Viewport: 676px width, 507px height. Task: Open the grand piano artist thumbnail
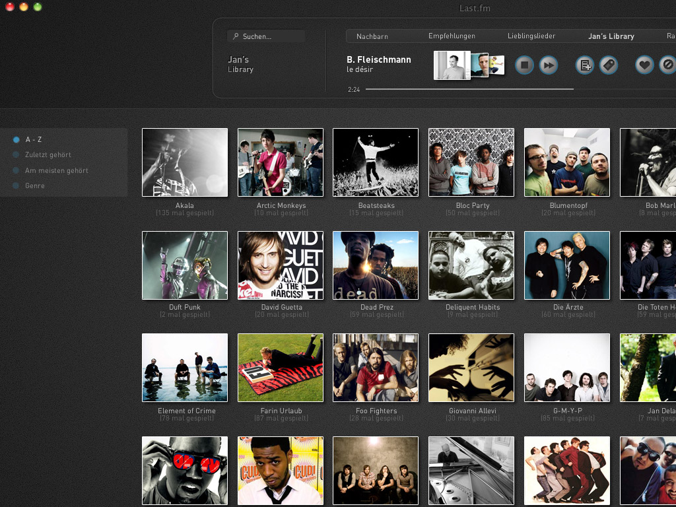[x=471, y=471]
